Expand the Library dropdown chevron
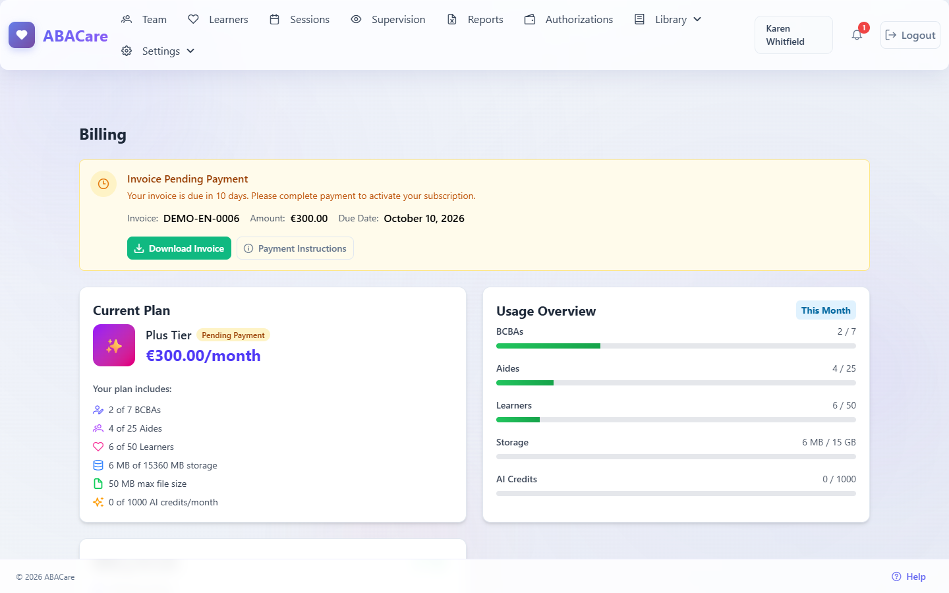This screenshot has height=593, width=949. click(x=697, y=19)
